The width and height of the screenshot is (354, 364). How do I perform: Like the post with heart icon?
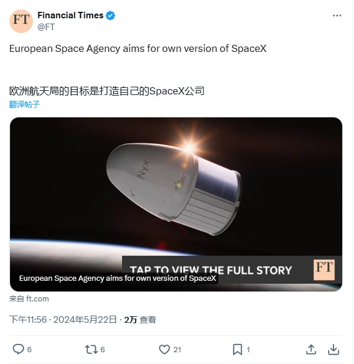[x=164, y=349]
